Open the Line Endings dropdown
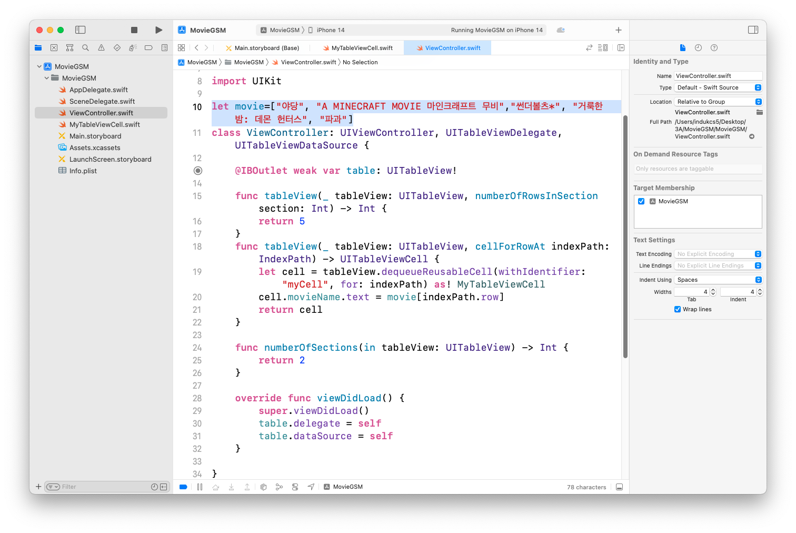Screen dimensions: 796x533 coord(718,265)
